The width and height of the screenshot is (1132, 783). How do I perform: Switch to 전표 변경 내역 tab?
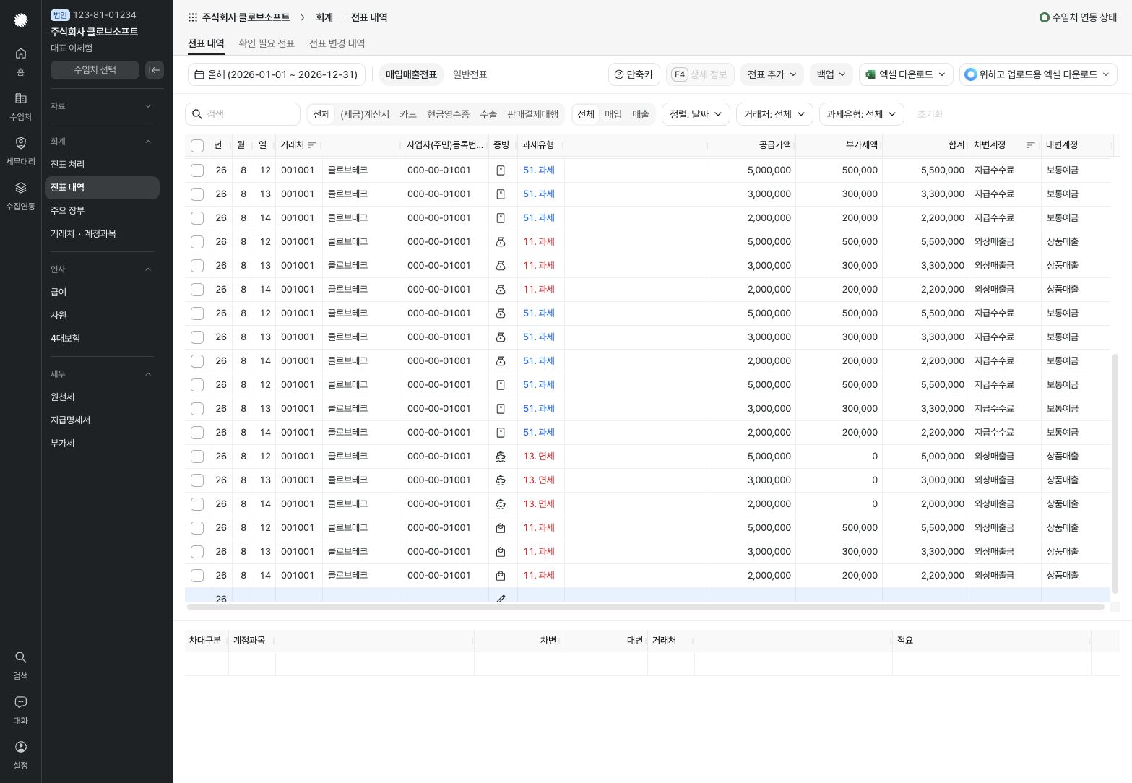point(337,43)
